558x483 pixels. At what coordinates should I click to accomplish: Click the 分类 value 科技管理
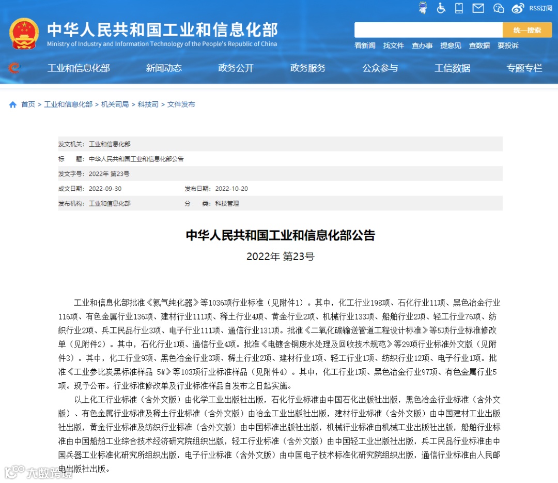[x=227, y=203]
